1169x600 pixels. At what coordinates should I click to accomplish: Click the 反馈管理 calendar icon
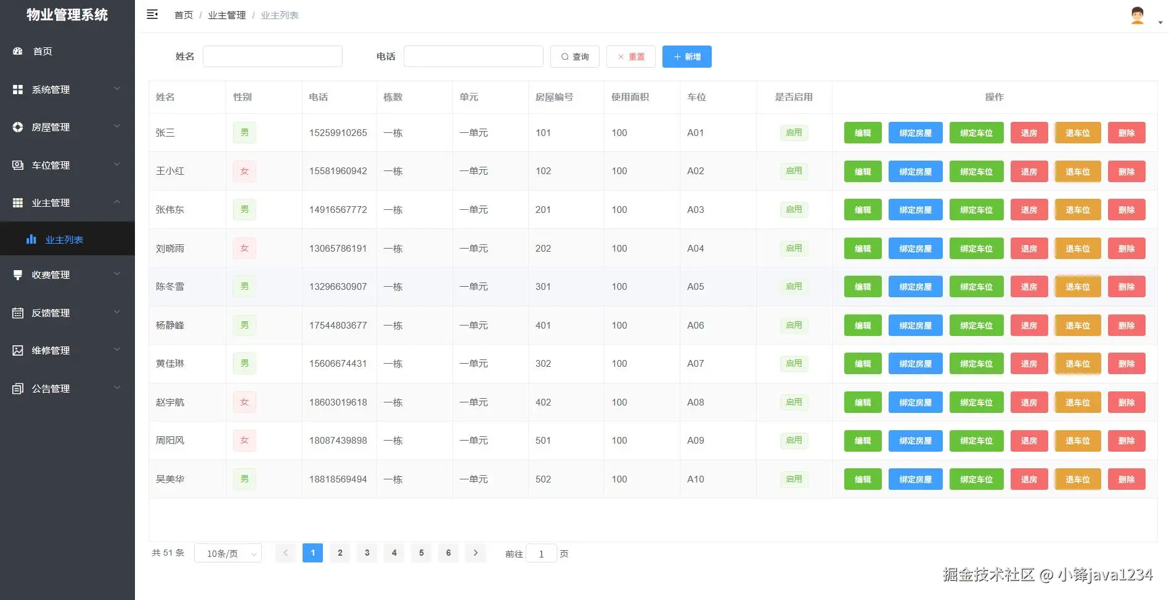18,313
